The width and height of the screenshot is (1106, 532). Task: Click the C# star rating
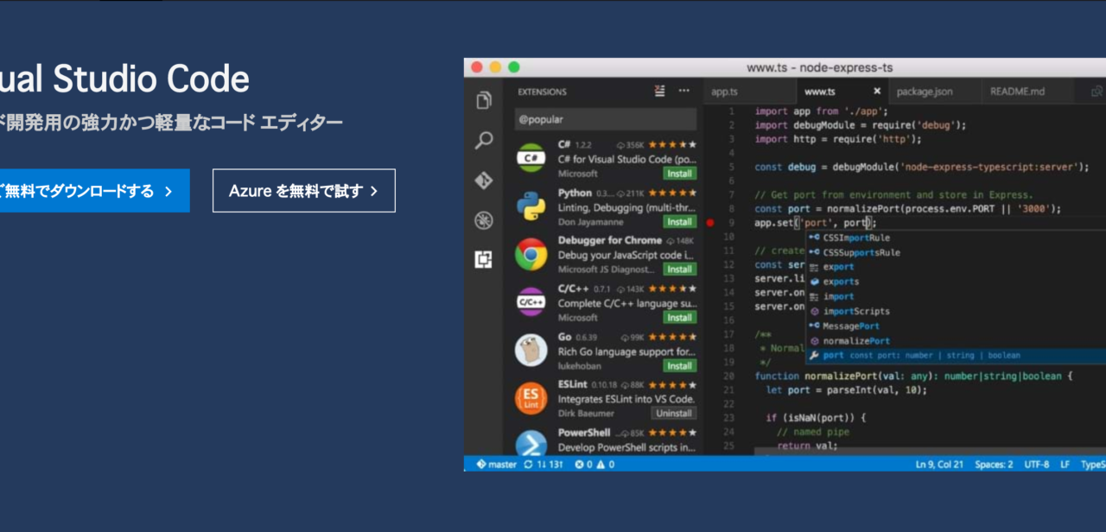tap(673, 144)
